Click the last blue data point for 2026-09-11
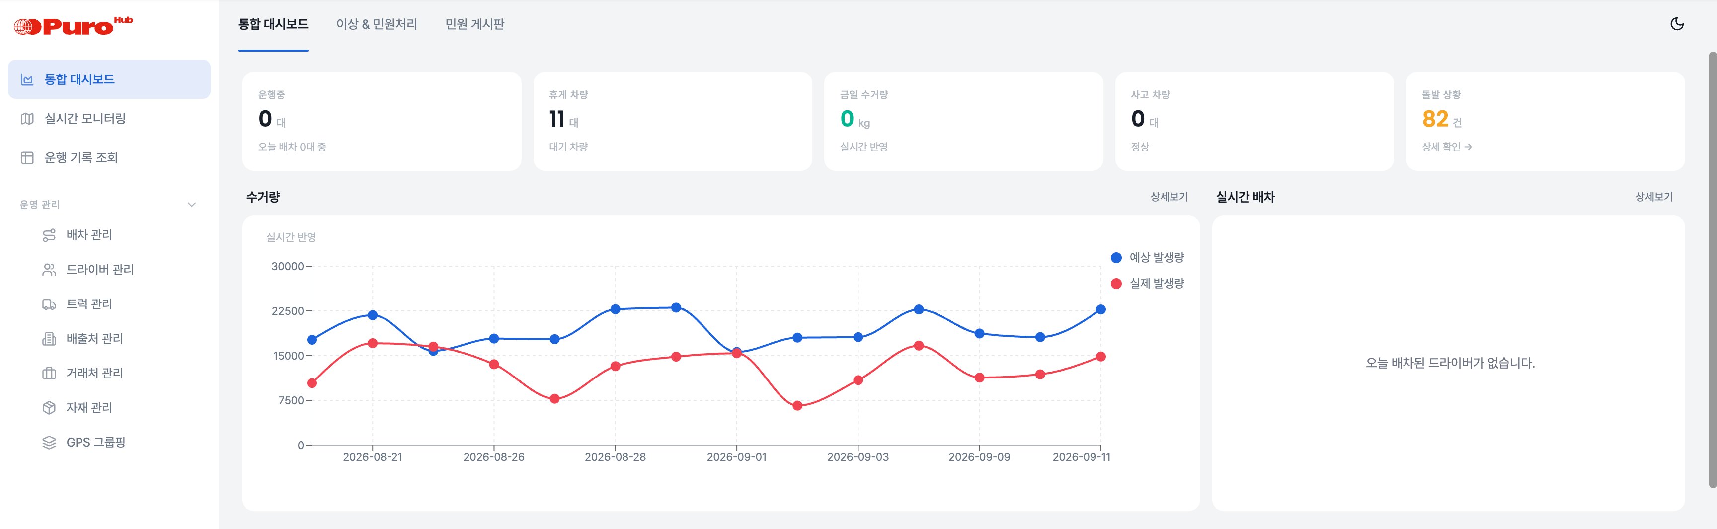The height and width of the screenshot is (529, 1717). 1100,310
